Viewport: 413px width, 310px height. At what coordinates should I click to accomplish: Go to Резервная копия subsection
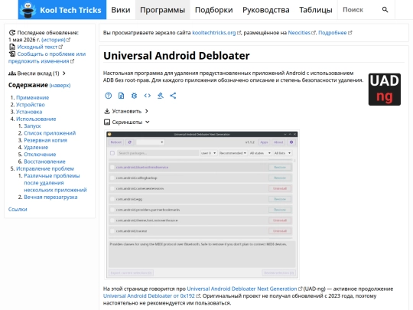click(x=45, y=140)
